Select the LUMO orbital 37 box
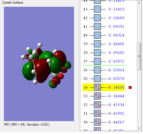 click(x=97, y=61)
